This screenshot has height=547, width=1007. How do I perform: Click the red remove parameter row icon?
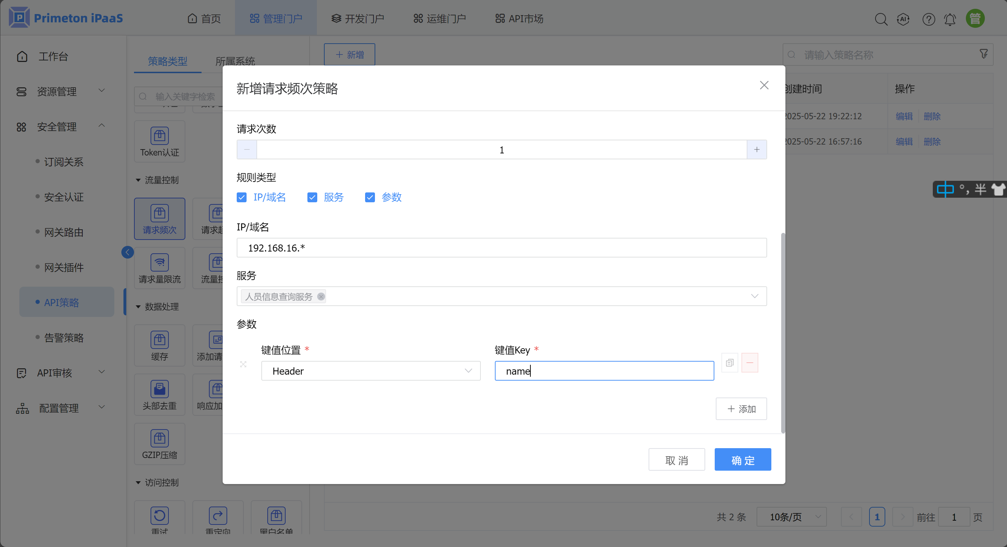coord(750,363)
